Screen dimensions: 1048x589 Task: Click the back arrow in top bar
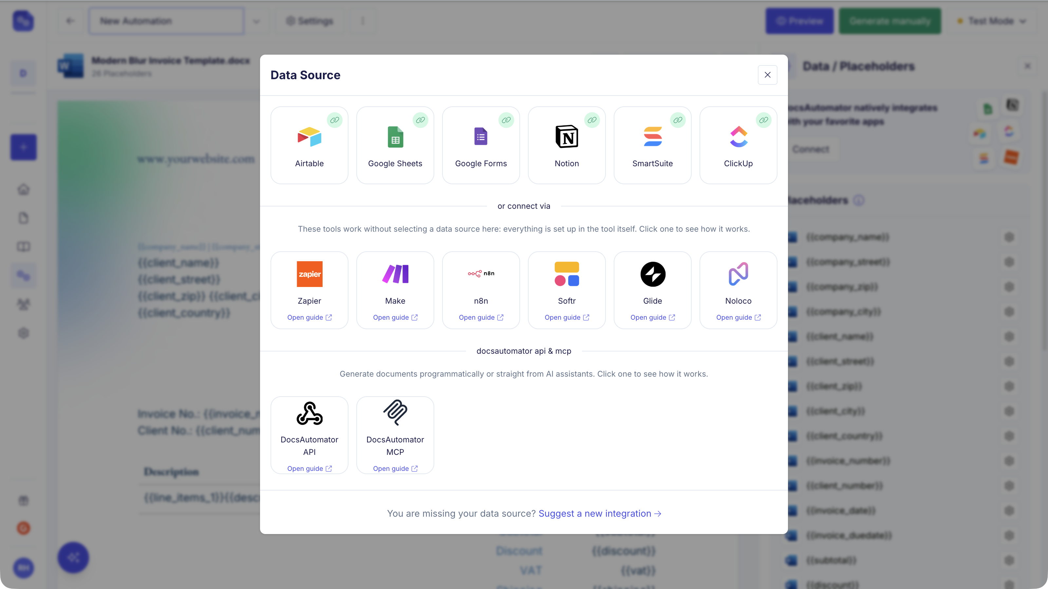[70, 21]
